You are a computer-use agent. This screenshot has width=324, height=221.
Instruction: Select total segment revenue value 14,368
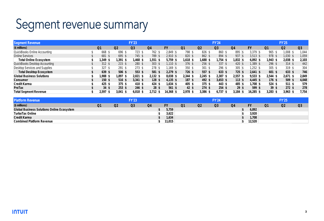(169, 92)
